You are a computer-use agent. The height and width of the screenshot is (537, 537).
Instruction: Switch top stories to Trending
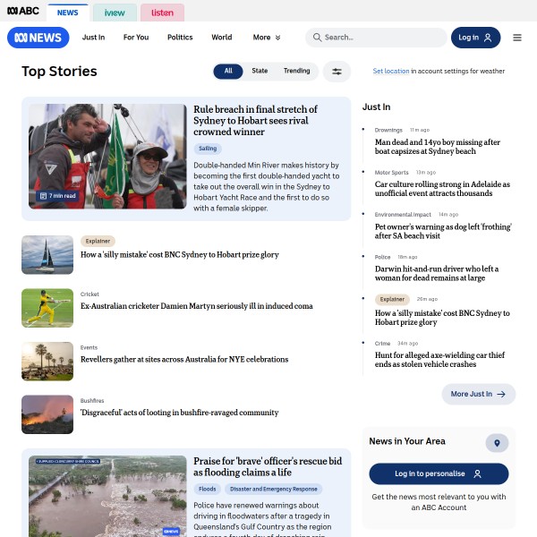coord(296,72)
